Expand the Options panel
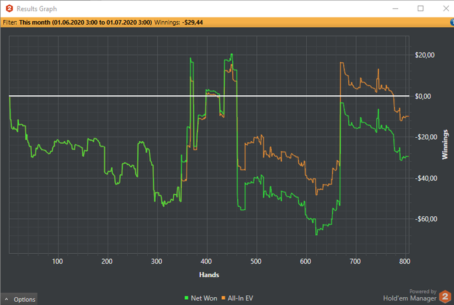Viewport: 454px width, 305px height. point(19,299)
